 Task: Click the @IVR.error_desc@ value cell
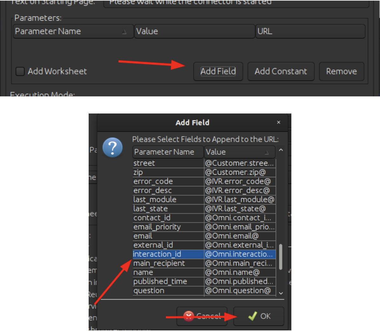coord(240,191)
